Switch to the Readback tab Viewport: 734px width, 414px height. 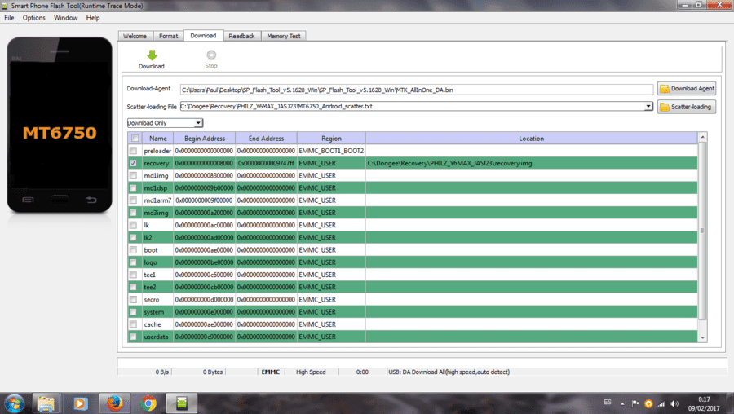coord(241,36)
